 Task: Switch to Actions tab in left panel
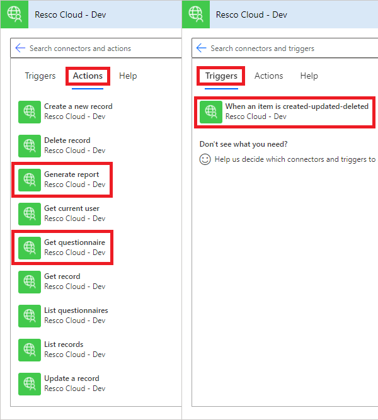pos(88,76)
